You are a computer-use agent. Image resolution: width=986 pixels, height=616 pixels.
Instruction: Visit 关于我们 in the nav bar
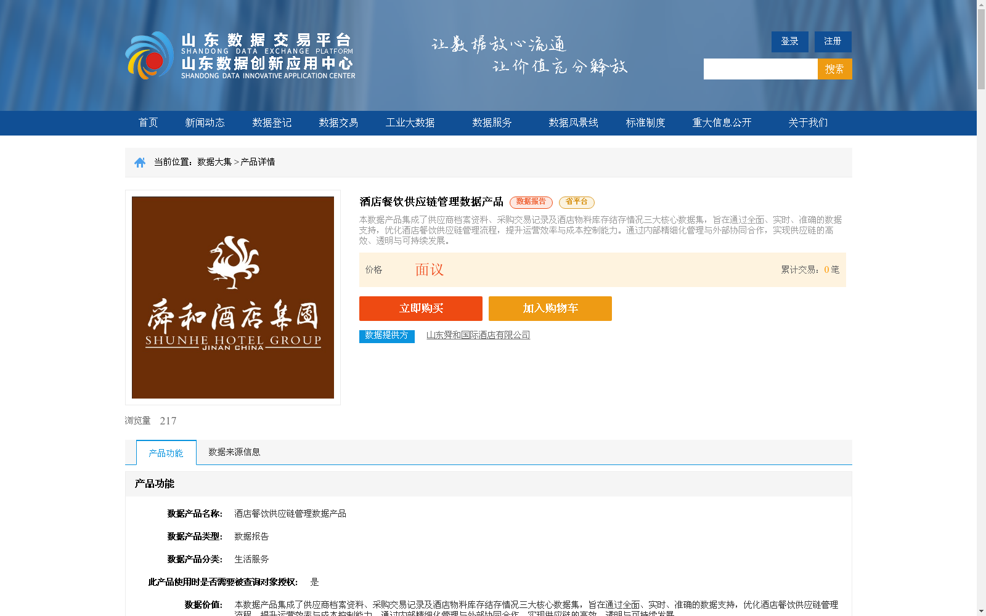point(809,123)
